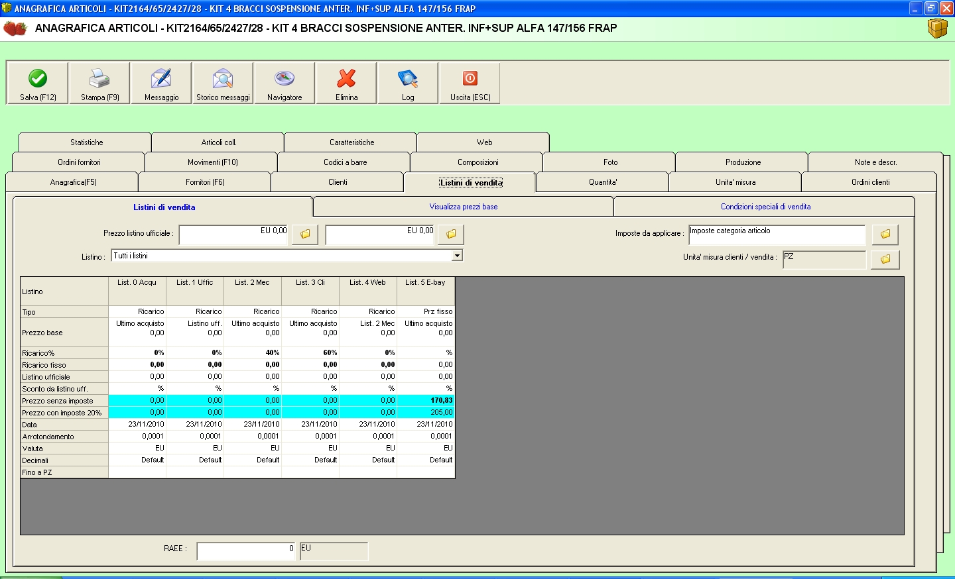Click the RAEE input field

pos(245,551)
